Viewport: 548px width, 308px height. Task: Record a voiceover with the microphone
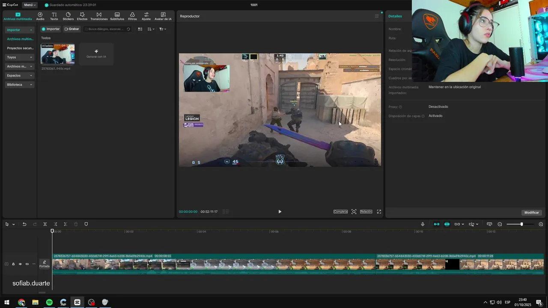point(423,224)
